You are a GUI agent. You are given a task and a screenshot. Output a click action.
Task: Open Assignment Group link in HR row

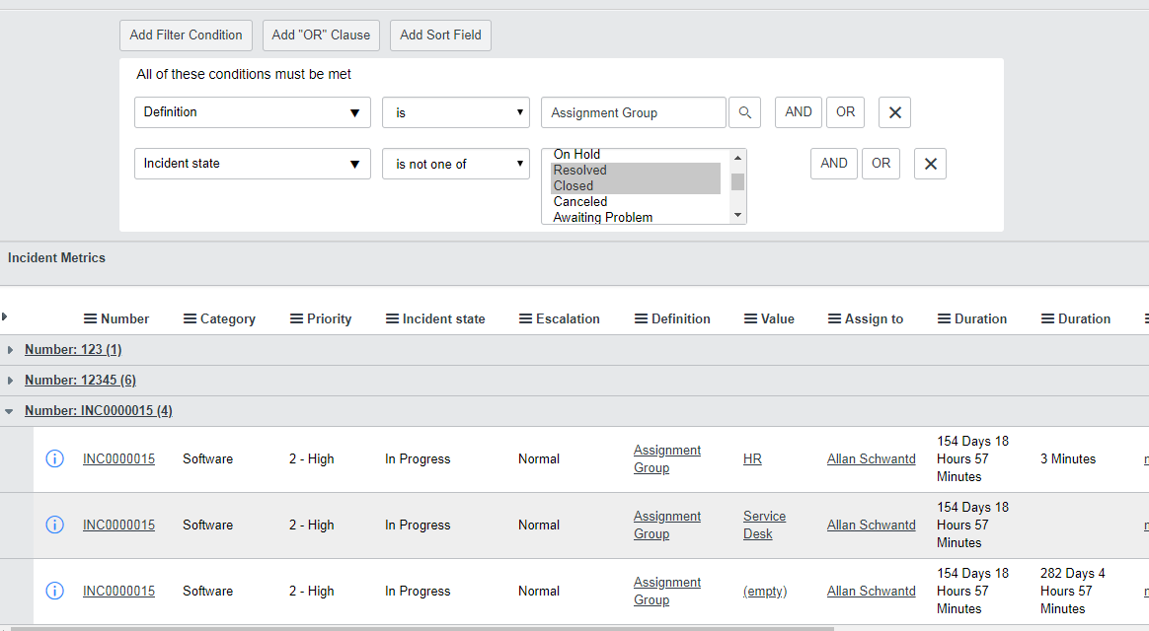coord(667,459)
